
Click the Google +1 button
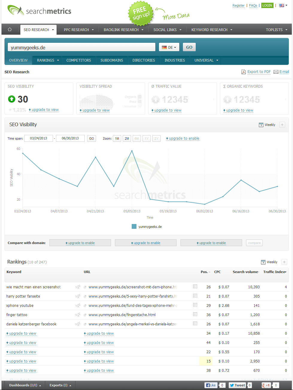pyautogui.click(x=266, y=385)
